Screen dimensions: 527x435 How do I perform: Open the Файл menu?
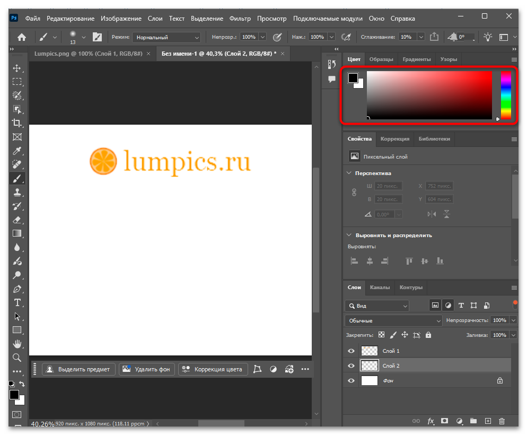click(x=32, y=19)
